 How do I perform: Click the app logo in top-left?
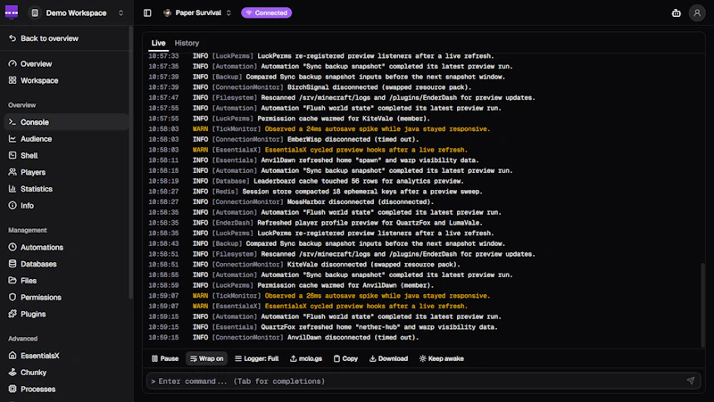12,12
